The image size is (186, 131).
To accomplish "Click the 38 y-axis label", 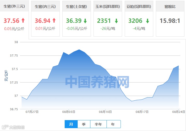I will click(x=16, y=42).
